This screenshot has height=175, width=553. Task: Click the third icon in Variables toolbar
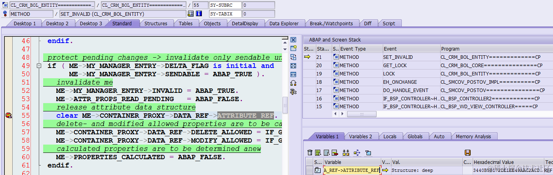click(326, 152)
